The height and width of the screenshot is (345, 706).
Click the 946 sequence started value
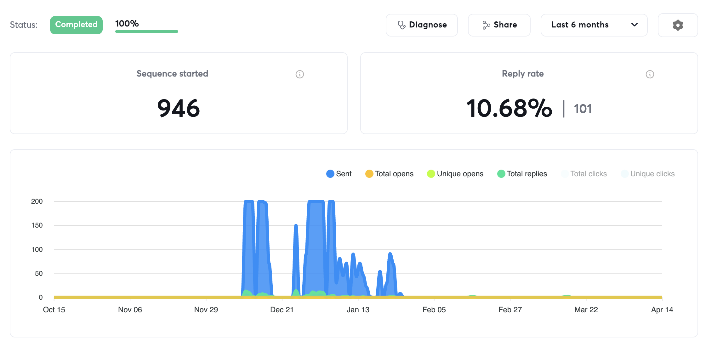[x=179, y=108]
